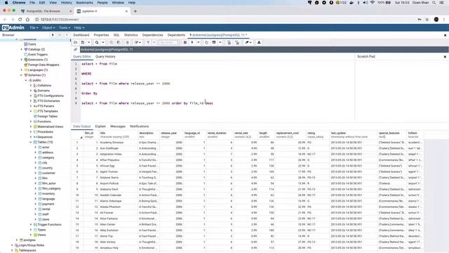Select the Materialized Views node

click(x=51, y=126)
